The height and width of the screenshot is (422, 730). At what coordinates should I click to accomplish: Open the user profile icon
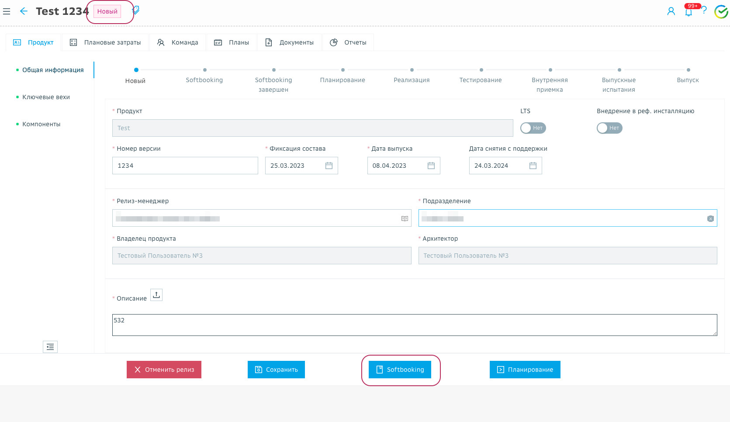coord(671,11)
